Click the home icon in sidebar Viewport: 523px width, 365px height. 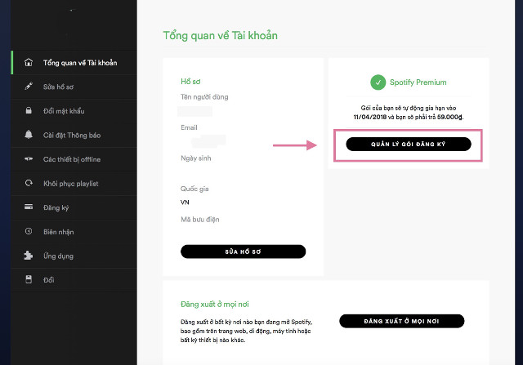pos(29,62)
